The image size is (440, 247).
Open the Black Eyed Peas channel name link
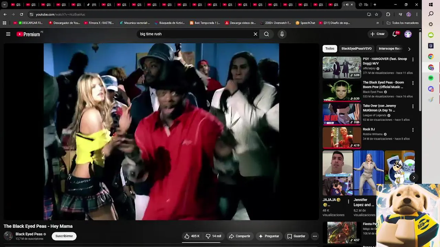coord(29,234)
